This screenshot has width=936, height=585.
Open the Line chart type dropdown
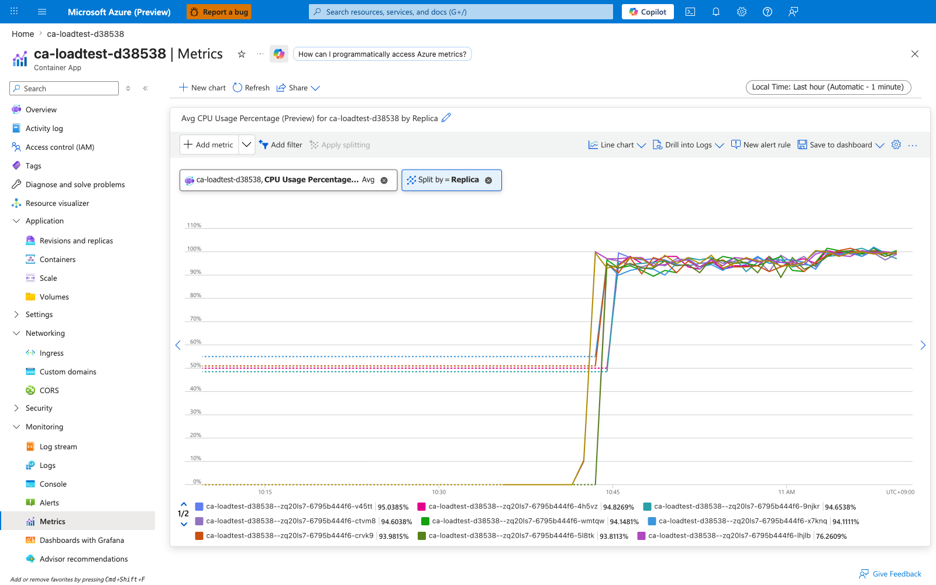617,145
